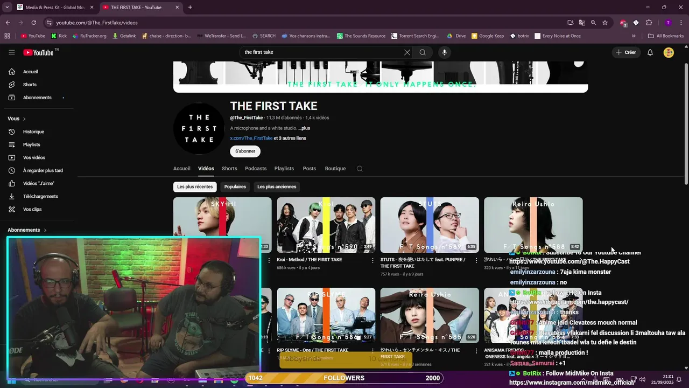
Task: Switch to the Boutique tab
Action: (x=335, y=169)
